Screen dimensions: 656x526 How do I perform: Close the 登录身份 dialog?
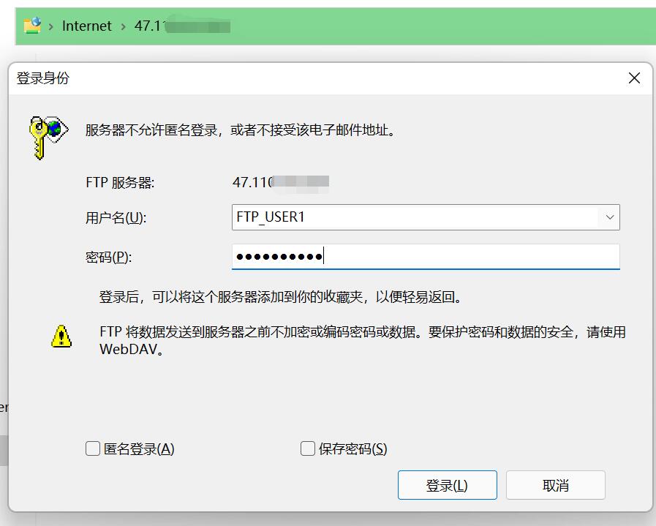634,78
